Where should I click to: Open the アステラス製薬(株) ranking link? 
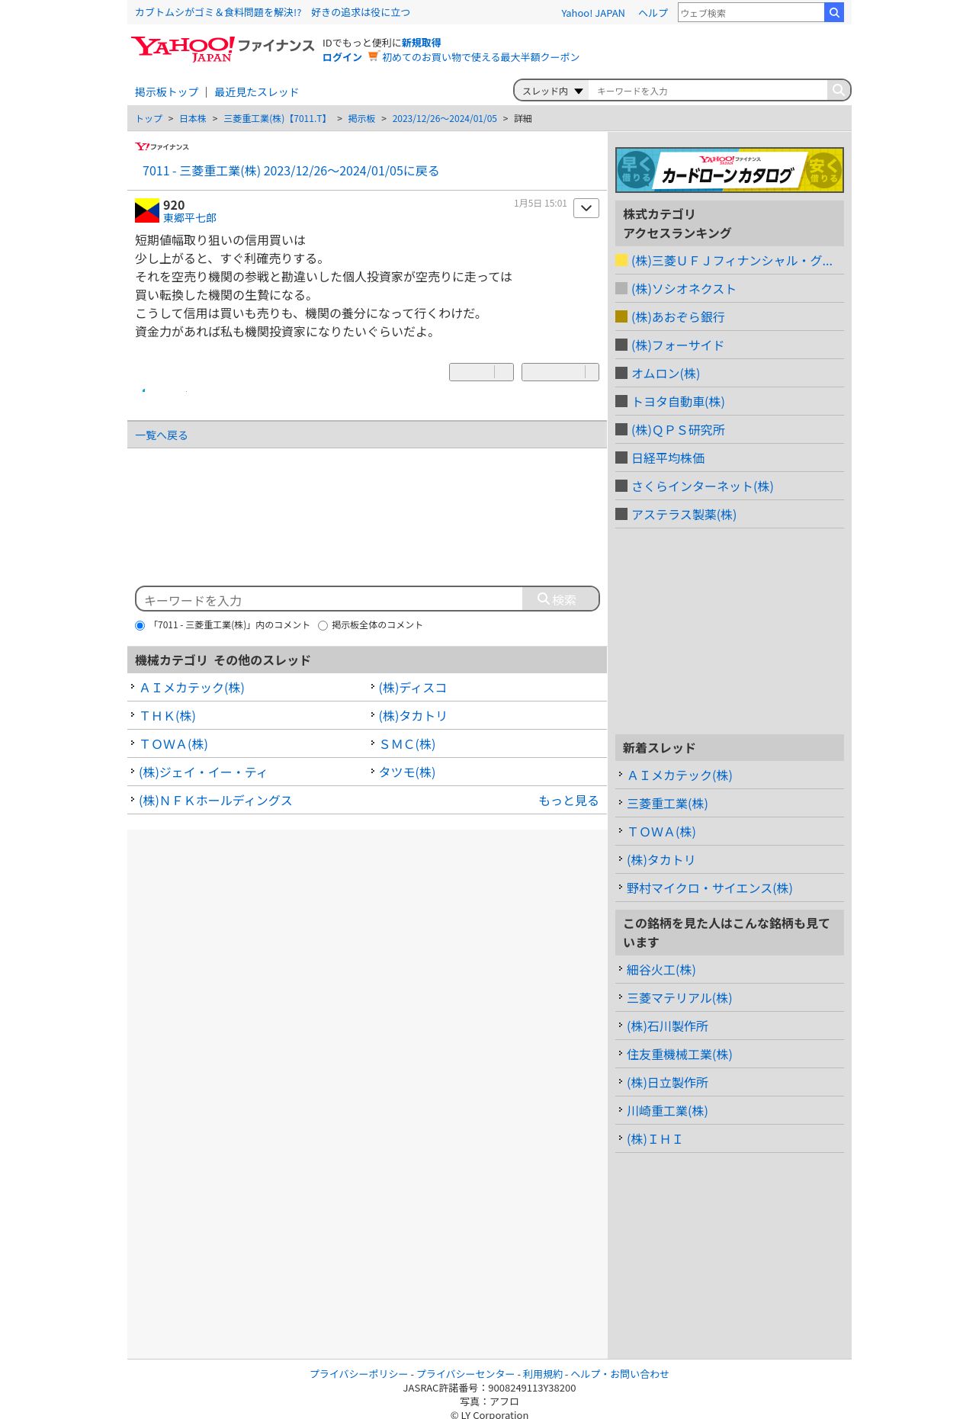pyautogui.click(x=684, y=515)
